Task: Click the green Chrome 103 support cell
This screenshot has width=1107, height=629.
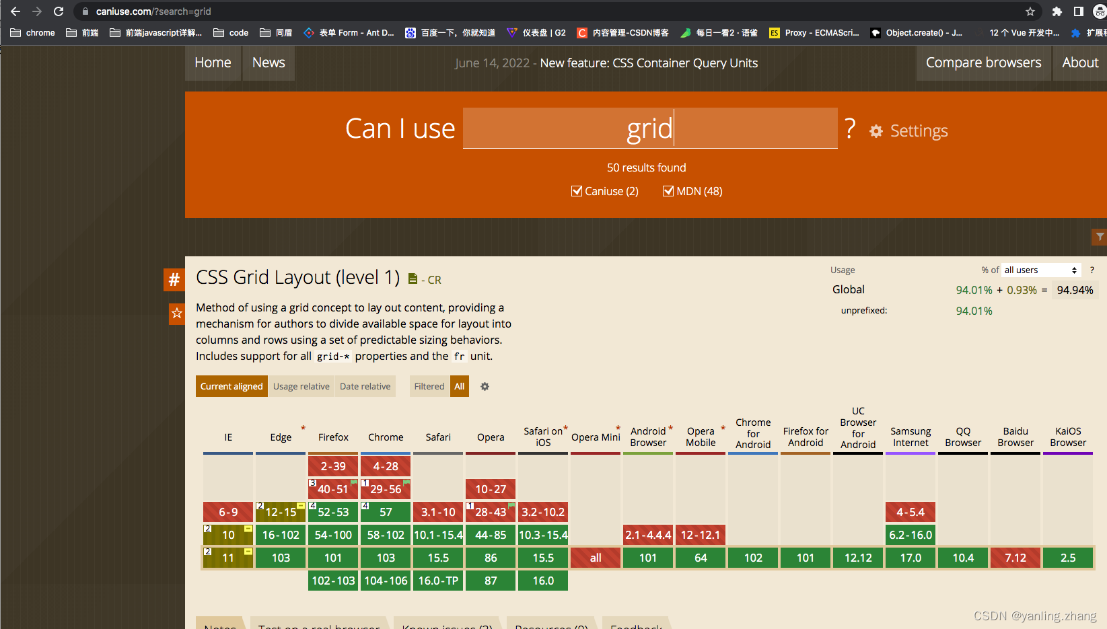Action: coord(386,558)
